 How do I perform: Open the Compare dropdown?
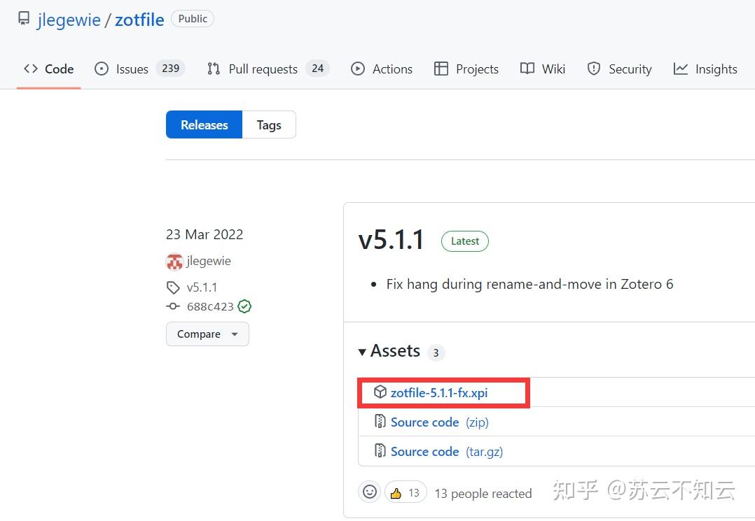tap(207, 334)
